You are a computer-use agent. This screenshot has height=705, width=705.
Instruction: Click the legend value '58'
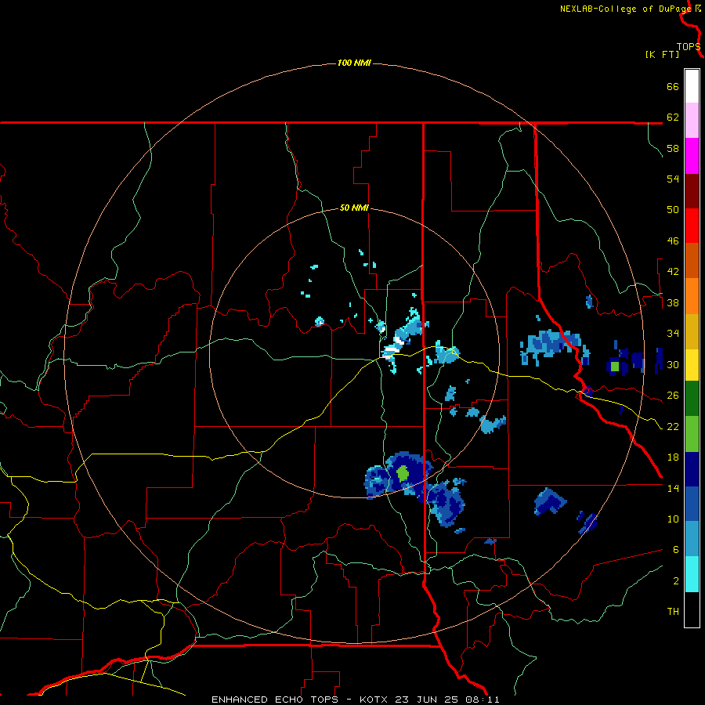pyautogui.click(x=673, y=148)
